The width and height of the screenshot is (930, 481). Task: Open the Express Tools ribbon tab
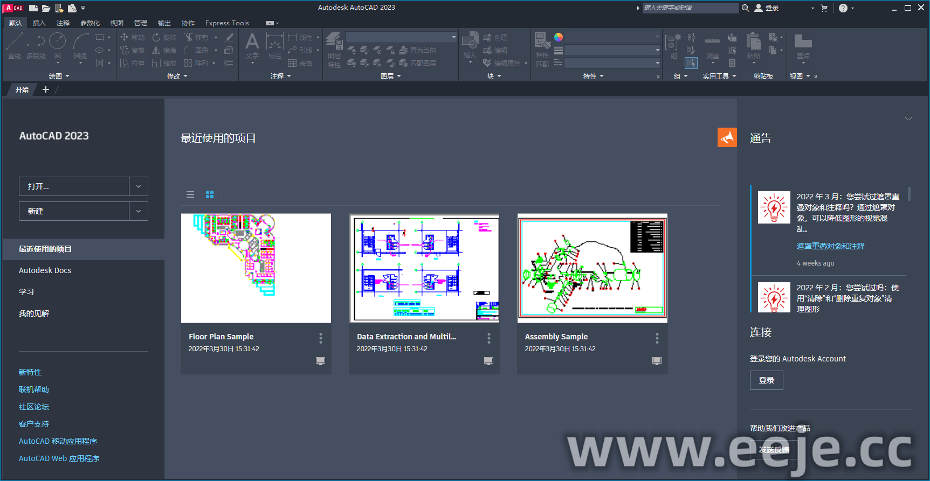pos(227,23)
